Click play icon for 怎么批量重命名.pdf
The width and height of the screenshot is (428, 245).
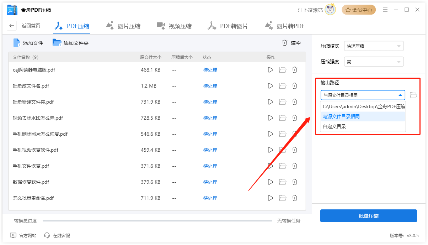click(271, 198)
